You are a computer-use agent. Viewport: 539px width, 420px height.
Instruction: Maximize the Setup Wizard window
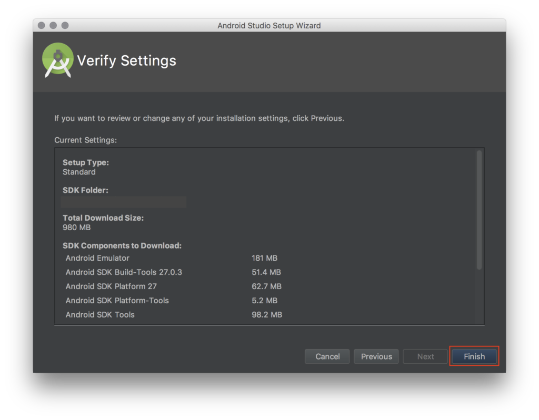pos(65,25)
